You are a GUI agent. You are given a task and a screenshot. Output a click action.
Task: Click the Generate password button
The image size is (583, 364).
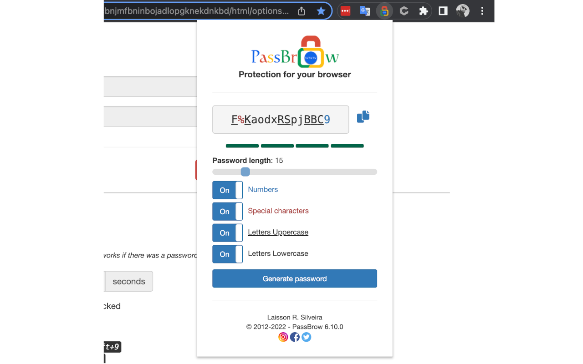click(294, 278)
